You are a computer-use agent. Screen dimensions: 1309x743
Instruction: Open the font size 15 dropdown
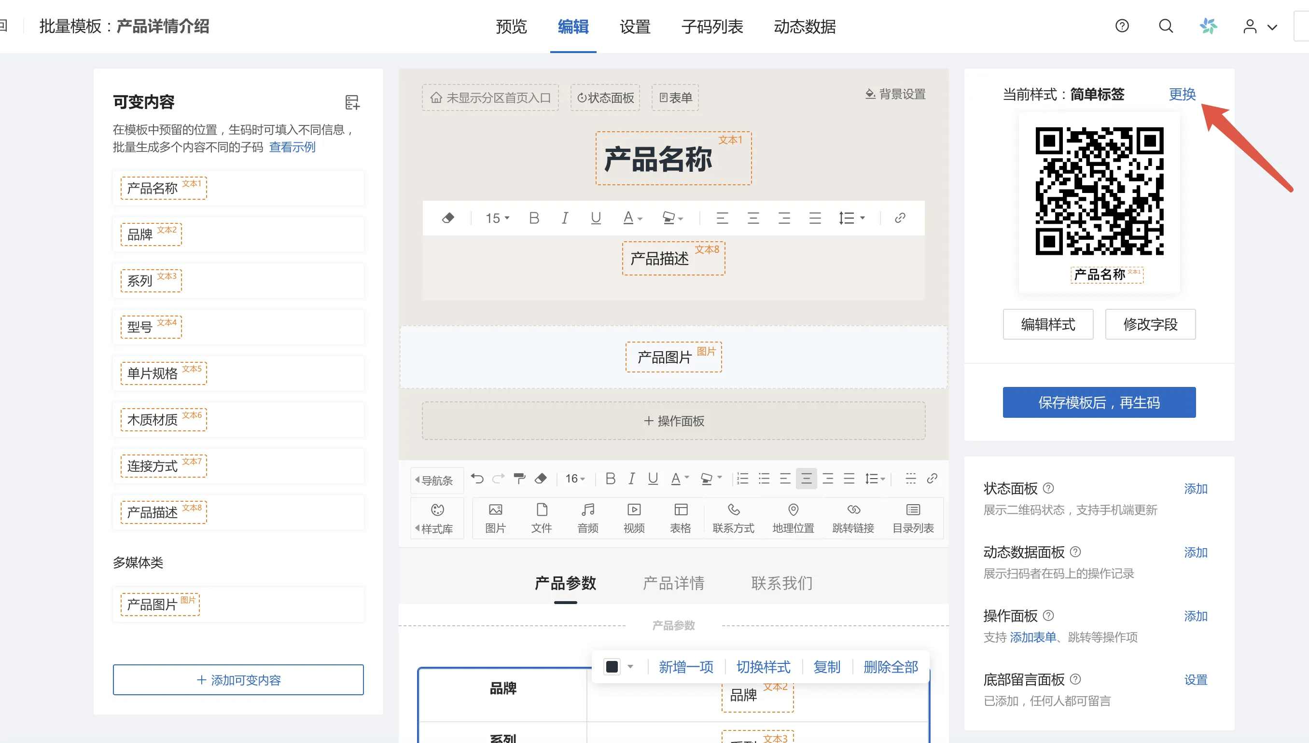[x=497, y=219]
